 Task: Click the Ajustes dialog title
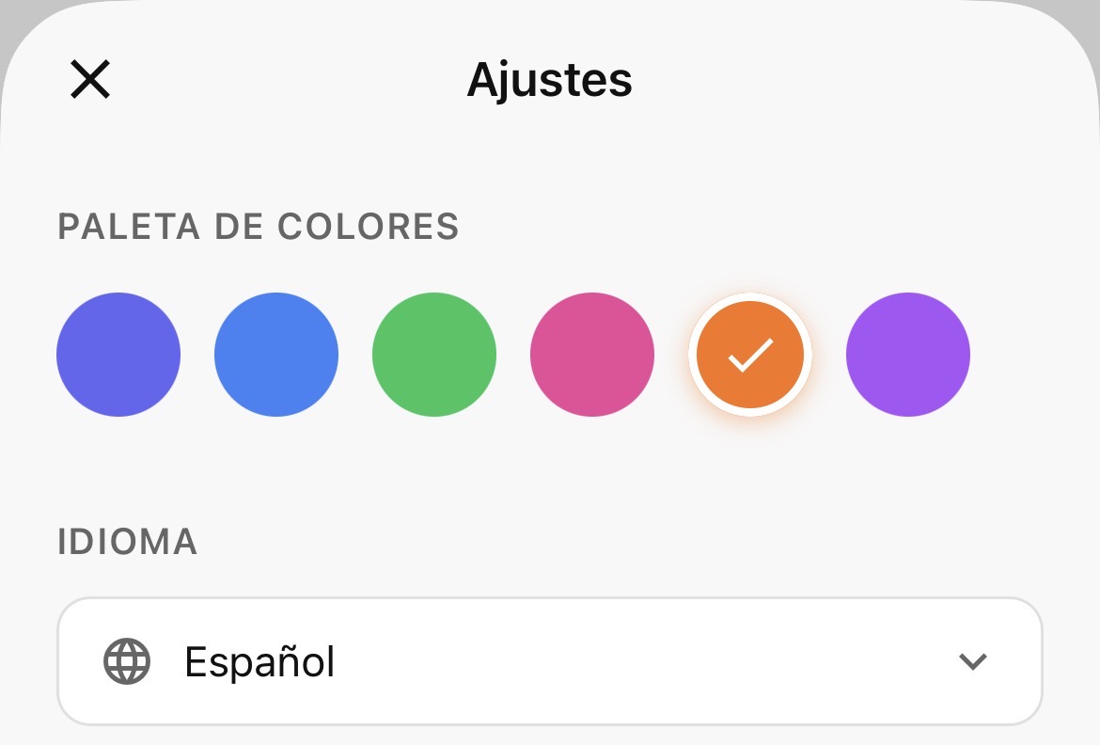[x=549, y=81]
